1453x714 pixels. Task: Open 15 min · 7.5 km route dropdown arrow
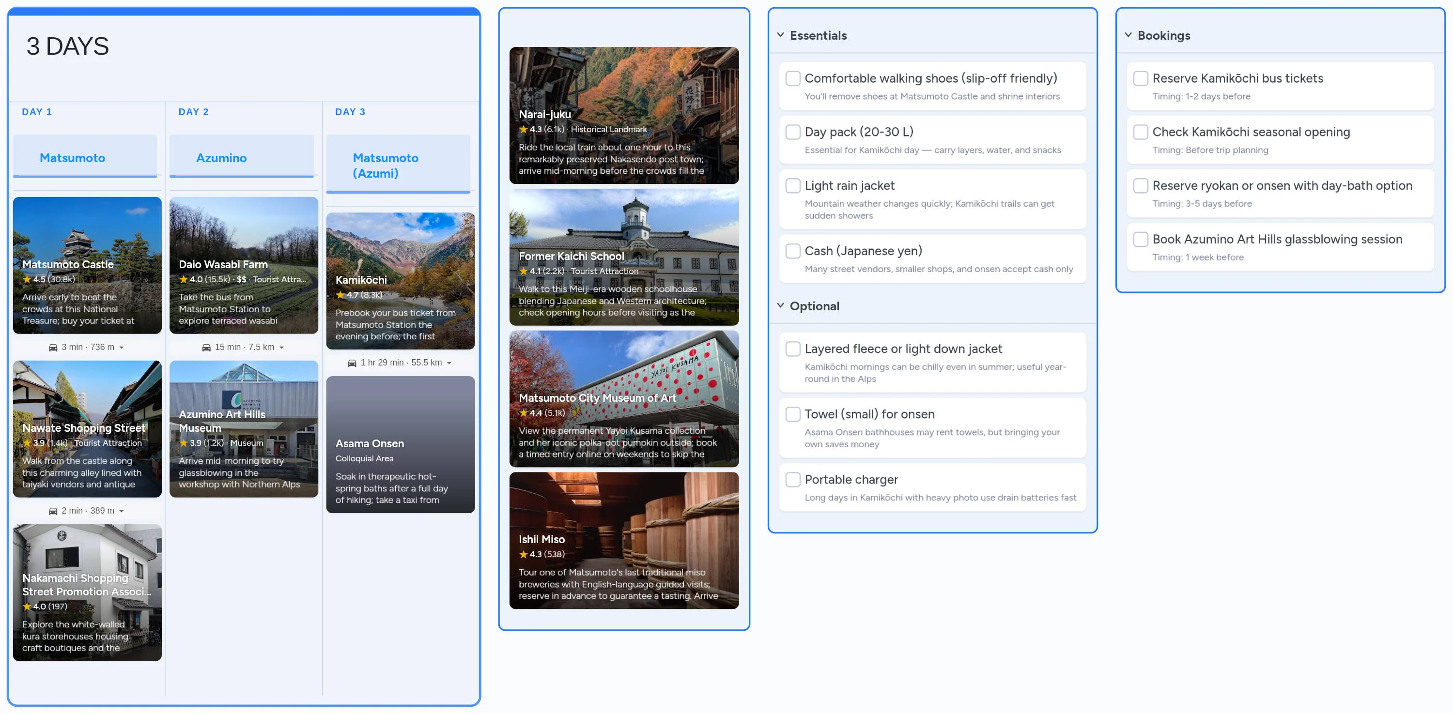click(281, 348)
